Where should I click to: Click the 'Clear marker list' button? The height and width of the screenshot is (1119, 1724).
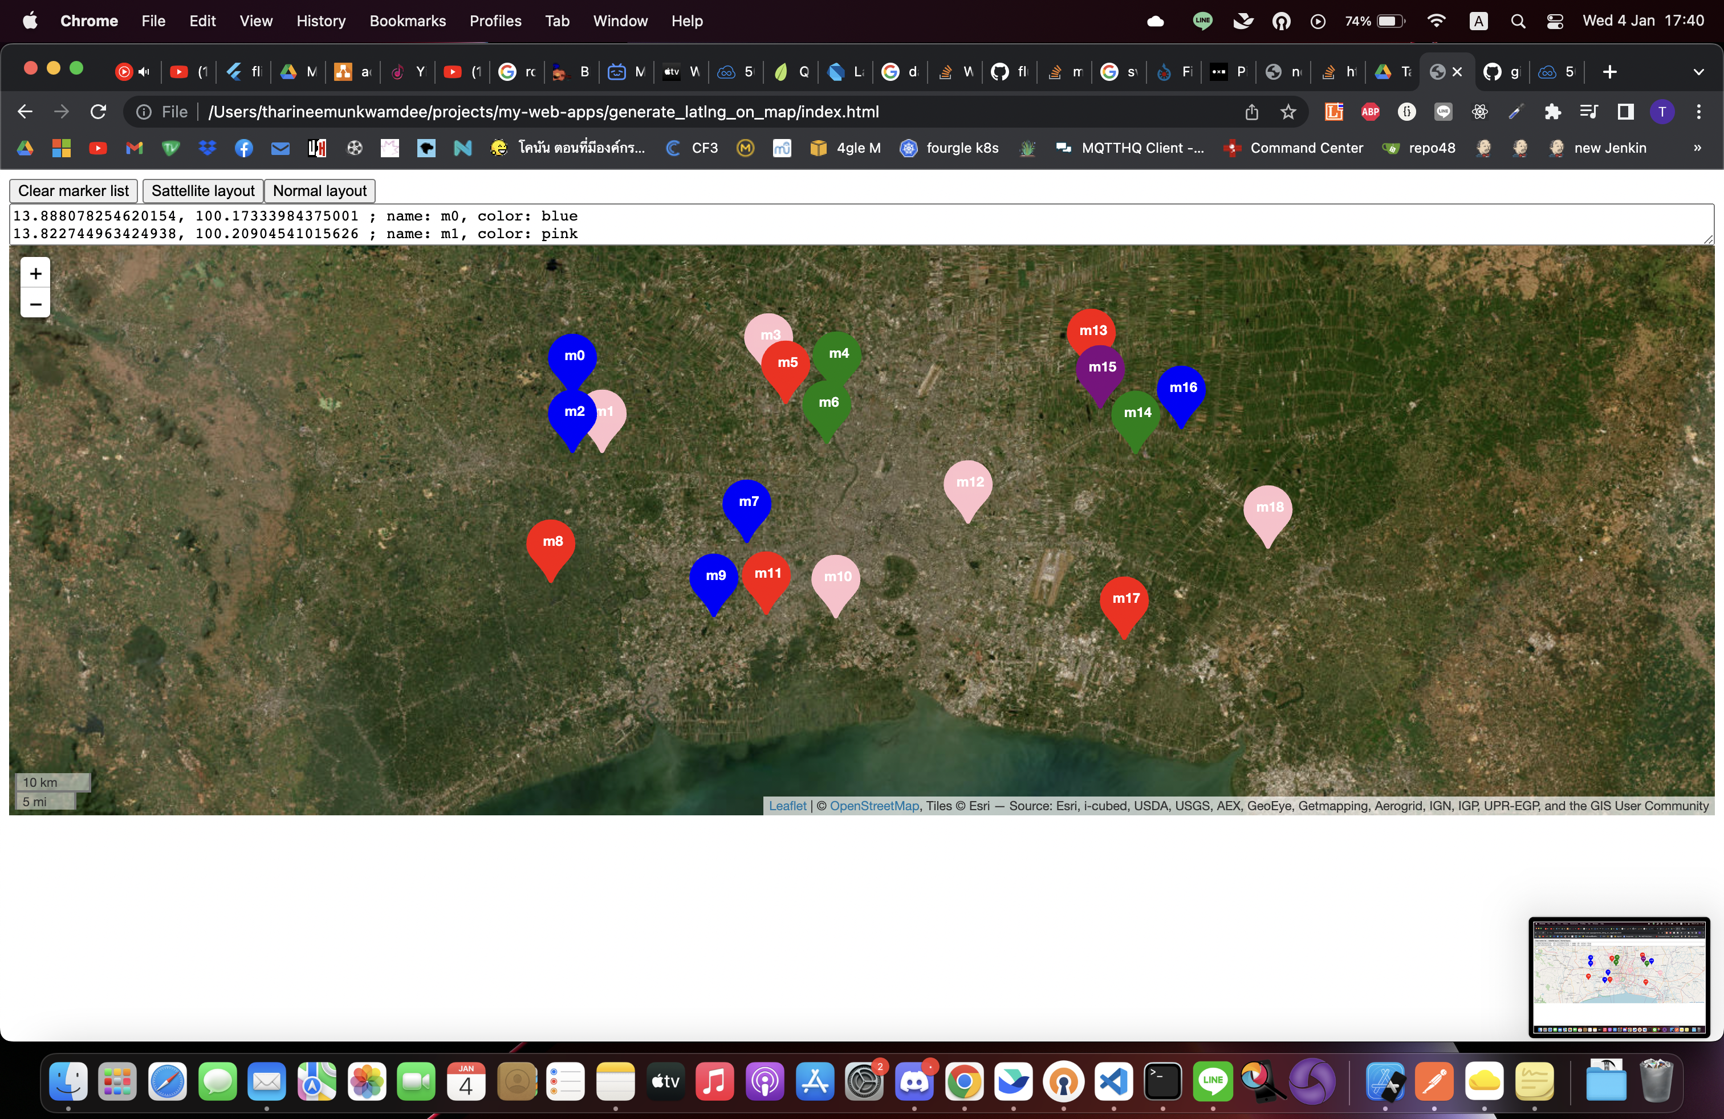(72, 190)
